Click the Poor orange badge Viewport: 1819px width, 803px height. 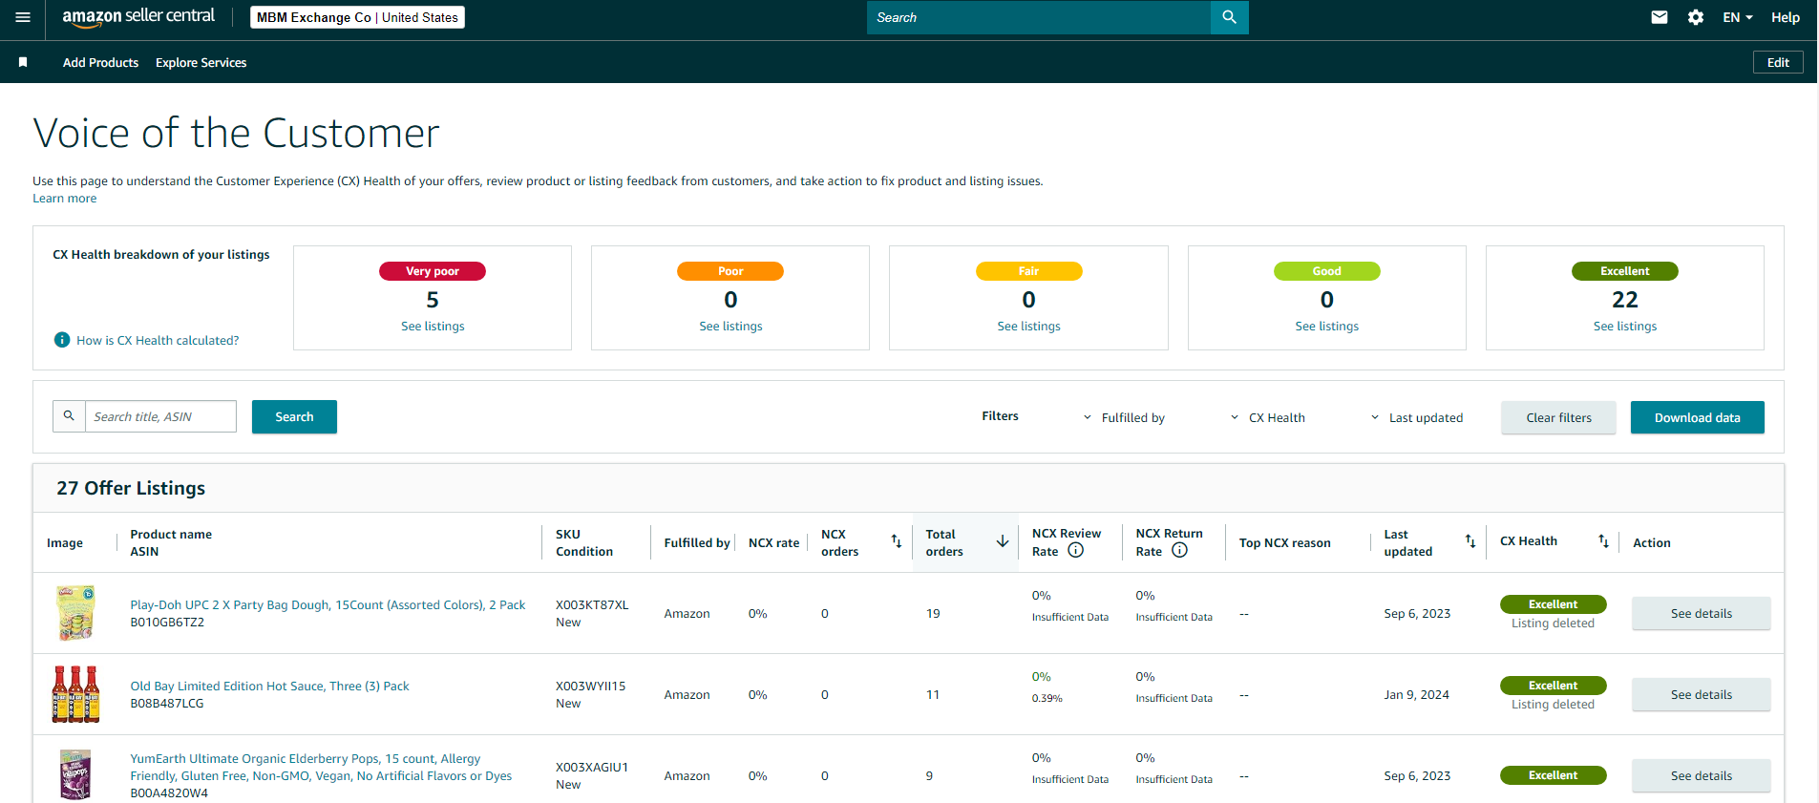pos(730,271)
